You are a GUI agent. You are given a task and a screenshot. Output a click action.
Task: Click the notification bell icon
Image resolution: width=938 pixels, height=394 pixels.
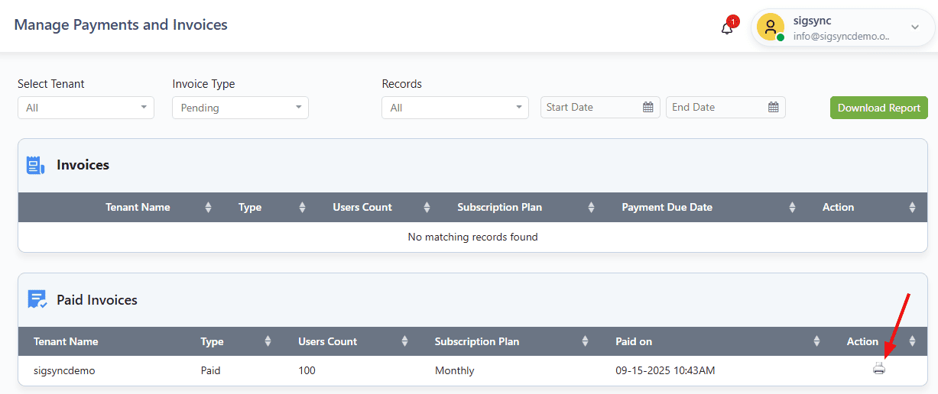coord(727,28)
